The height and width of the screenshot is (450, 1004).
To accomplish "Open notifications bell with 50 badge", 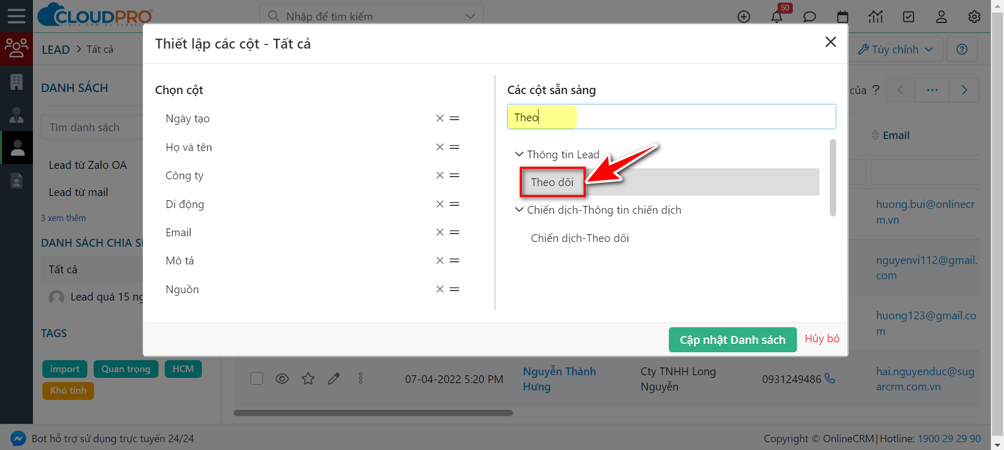I will (x=777, y=17).
